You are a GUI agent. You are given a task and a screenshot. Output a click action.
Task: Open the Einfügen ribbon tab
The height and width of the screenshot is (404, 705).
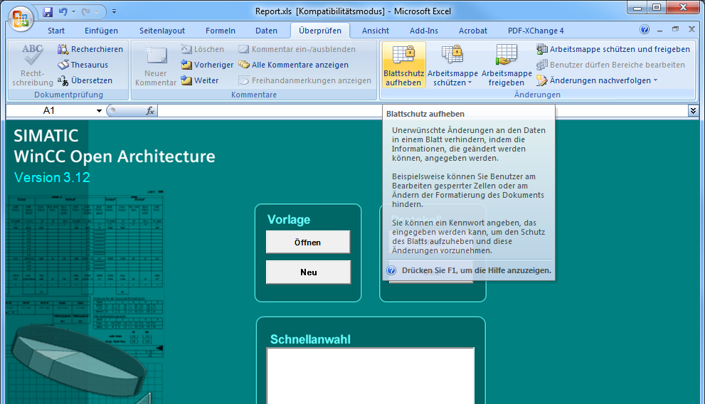pyautogui.click(x=101, y=31)
